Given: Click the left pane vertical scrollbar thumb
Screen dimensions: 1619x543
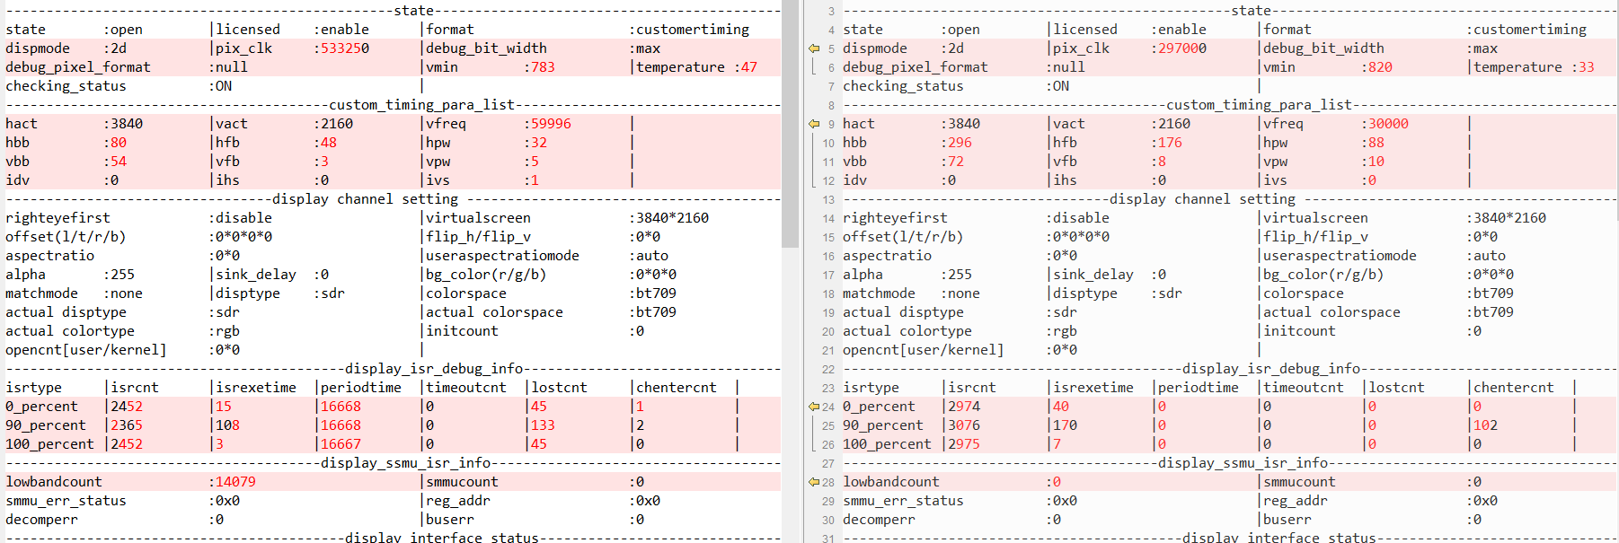Looking at the screenshot, I should point(790,124).
